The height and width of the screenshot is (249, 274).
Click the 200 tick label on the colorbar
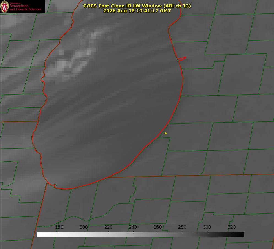pyautogui.click(x=83, y=227)
